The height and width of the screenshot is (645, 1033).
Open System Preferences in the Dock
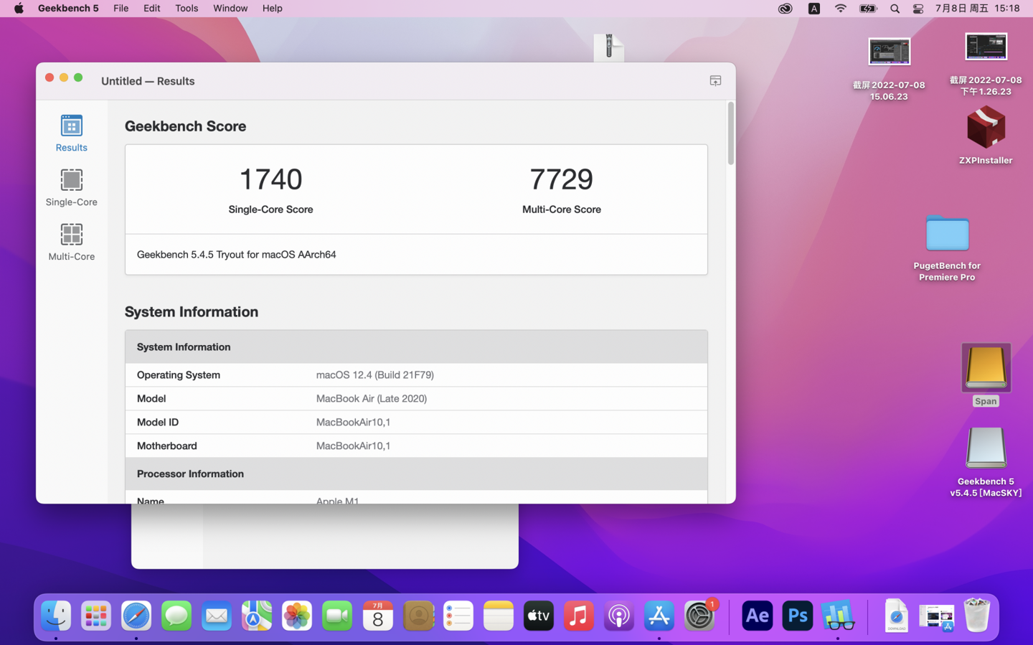tap(699, 616)
